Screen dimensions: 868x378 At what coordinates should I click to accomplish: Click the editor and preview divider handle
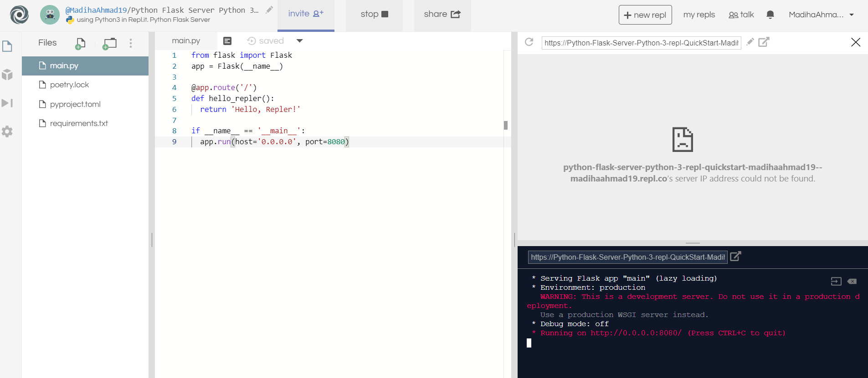tap(514, 239)
